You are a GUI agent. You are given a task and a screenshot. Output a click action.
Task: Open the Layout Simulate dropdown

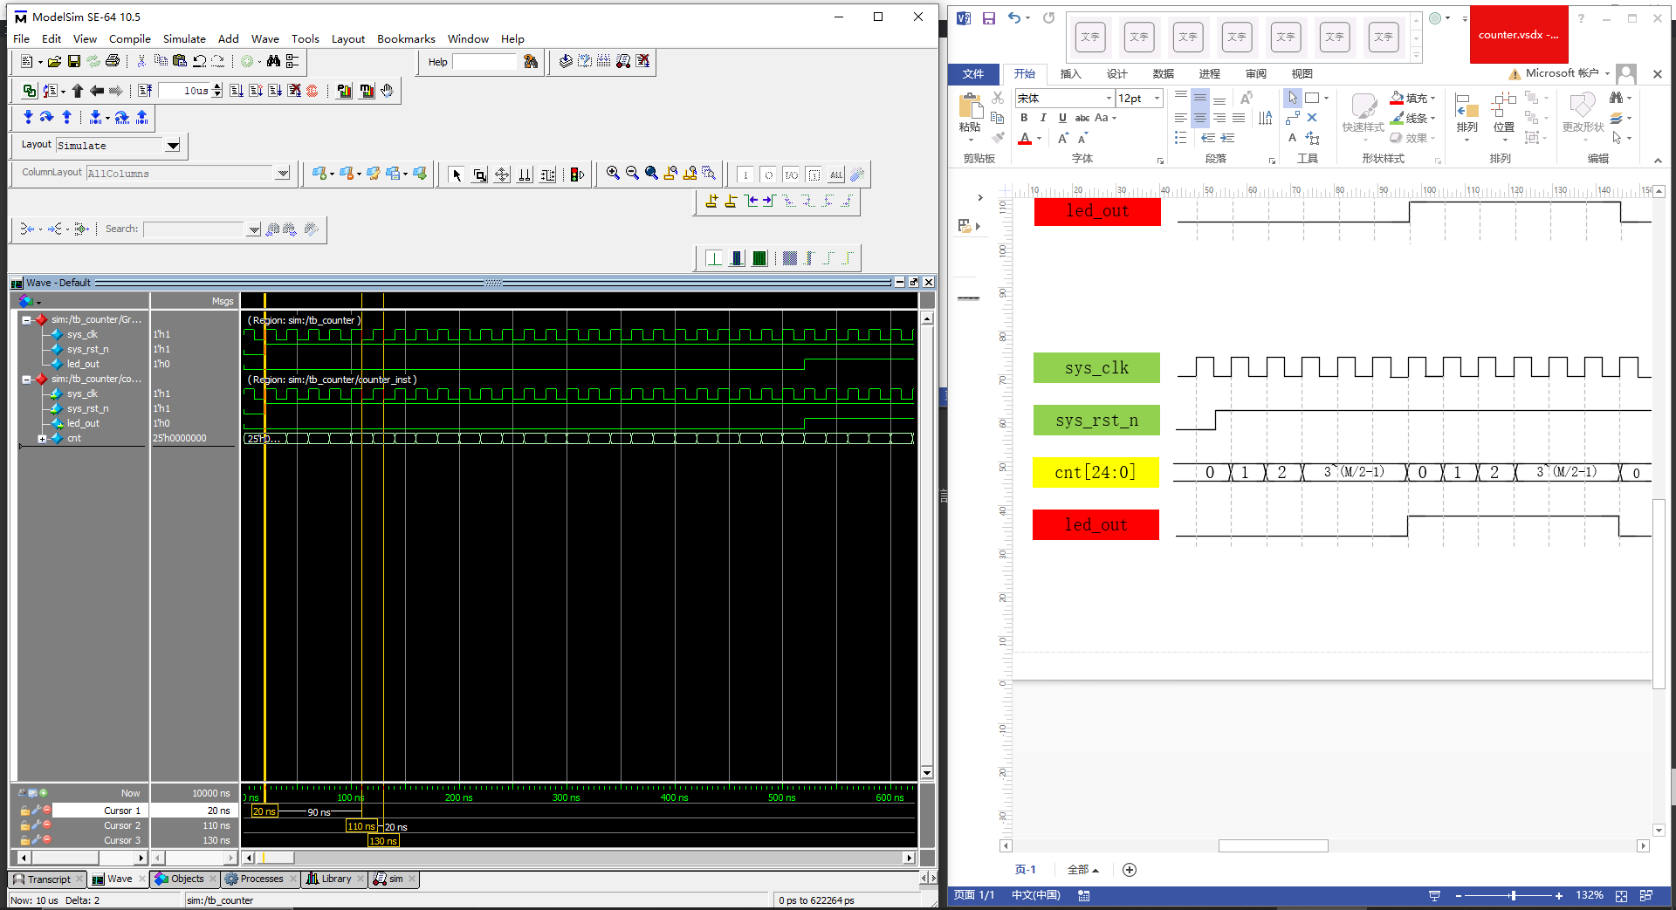tap(173, 146)
